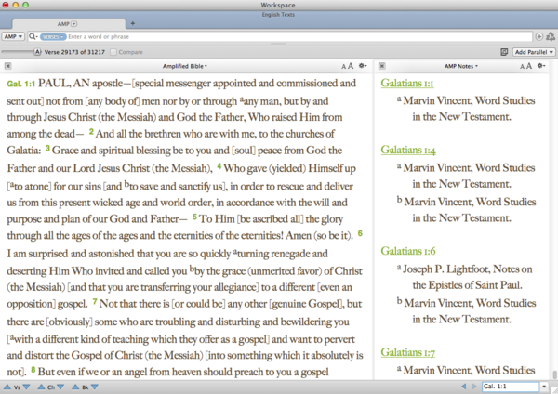The width and height of the screenshot is (558, 394).
Task: Click verse number 3 in the Bible text
Action: [47, 149]
